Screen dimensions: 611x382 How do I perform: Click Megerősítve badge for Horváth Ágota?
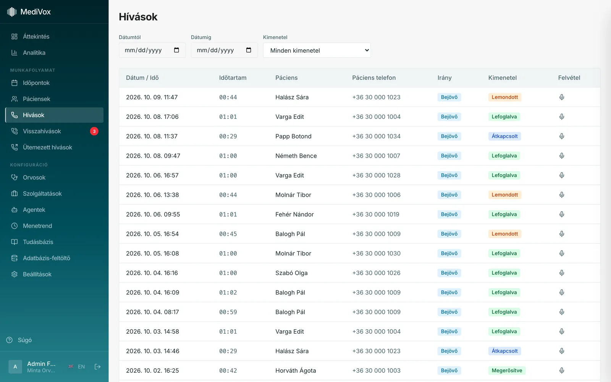(x=507, y=371)
